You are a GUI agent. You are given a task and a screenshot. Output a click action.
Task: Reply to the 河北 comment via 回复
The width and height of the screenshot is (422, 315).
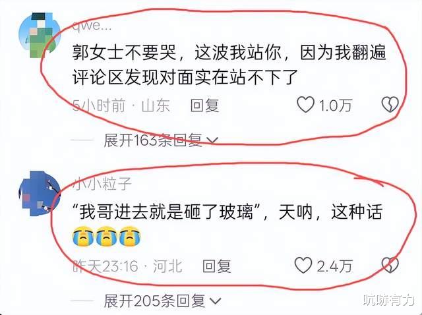tap(217, 266)
